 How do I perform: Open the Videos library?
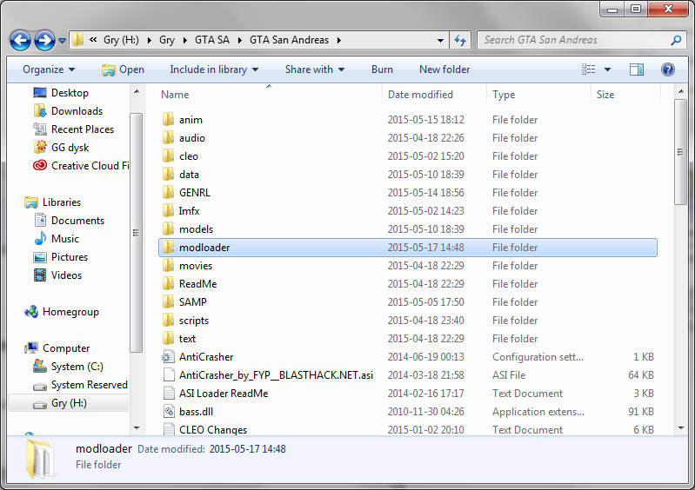pyautogui.click(x=58, y=275)
